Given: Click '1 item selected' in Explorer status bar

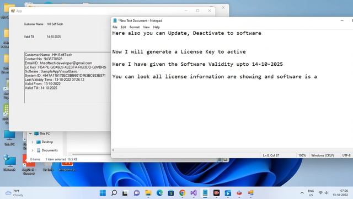Looking at the screenshot, I should (x=56, y=159).
